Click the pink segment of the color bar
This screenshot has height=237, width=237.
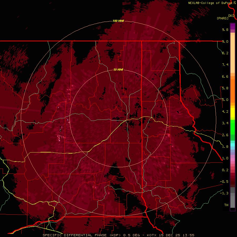[233, 160]
